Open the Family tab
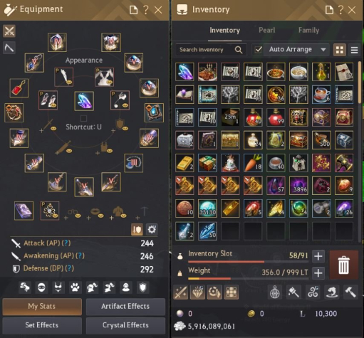 pos(308,31)
